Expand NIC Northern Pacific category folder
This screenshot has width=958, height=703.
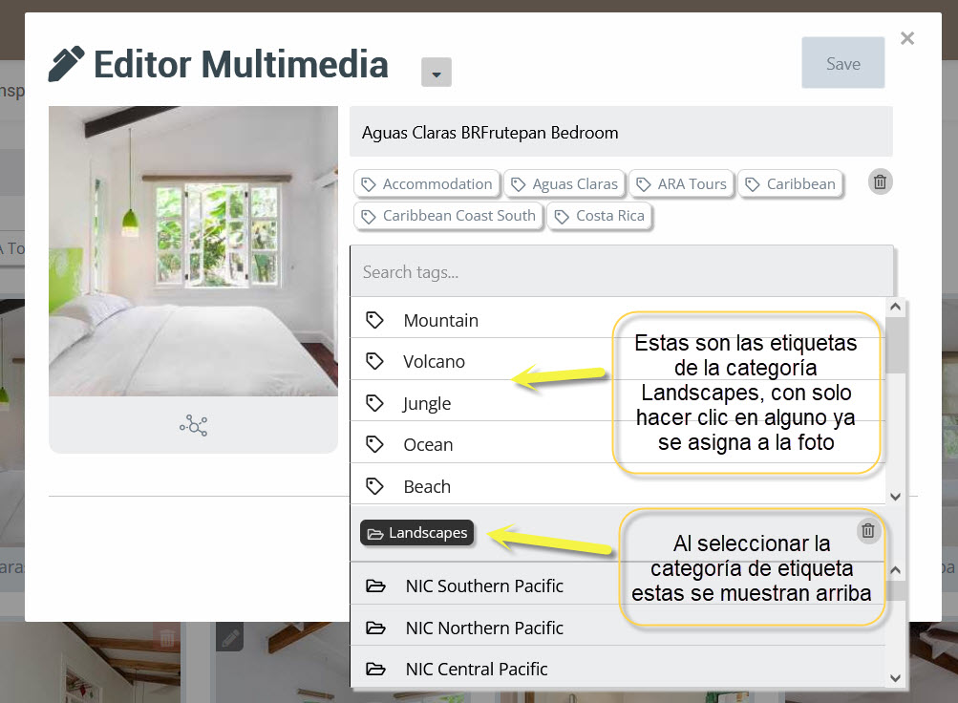pos(483,628)
